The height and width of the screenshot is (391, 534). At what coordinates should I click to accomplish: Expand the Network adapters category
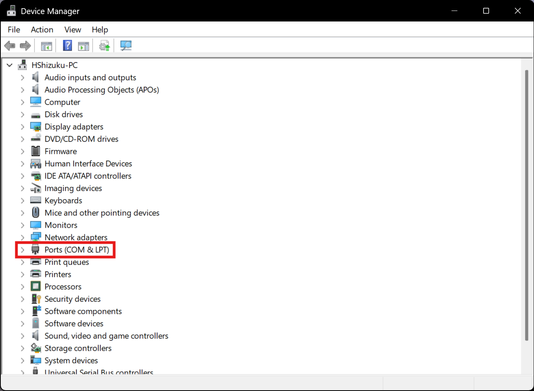pos(23,237)
